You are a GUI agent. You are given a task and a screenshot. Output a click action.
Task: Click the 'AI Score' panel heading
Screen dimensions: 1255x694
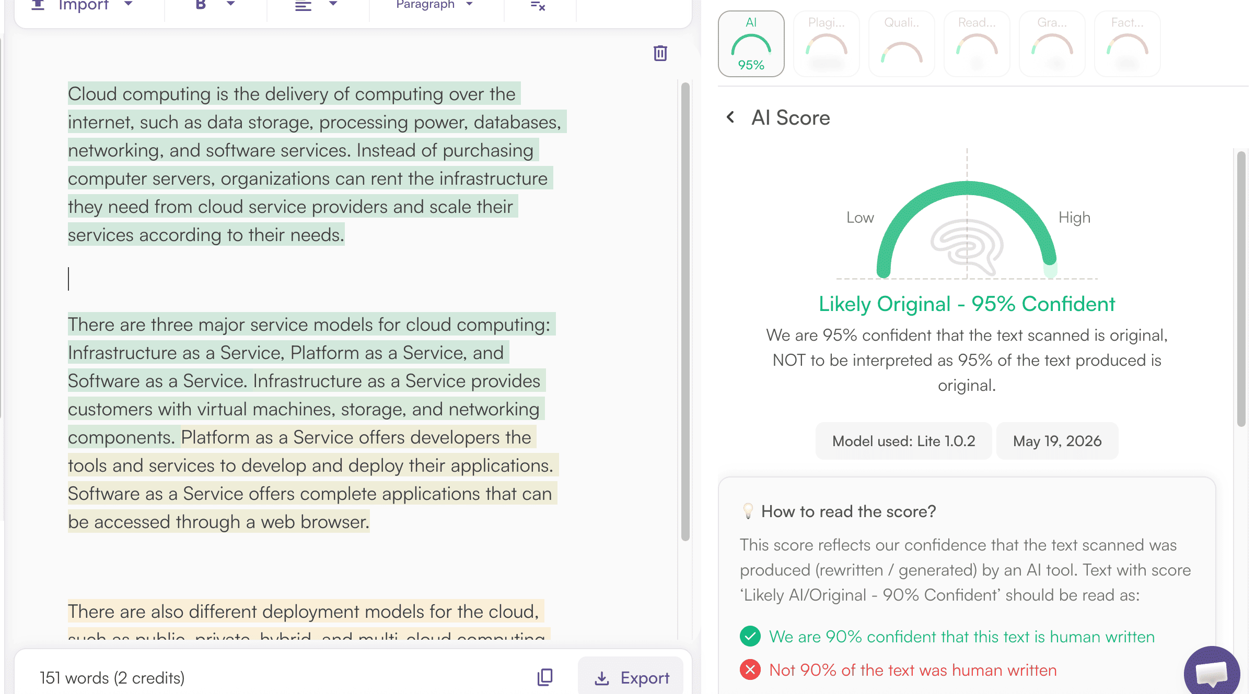791,117
